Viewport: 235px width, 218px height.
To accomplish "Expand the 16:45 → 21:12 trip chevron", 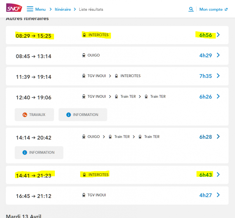I will click(218, 195).
